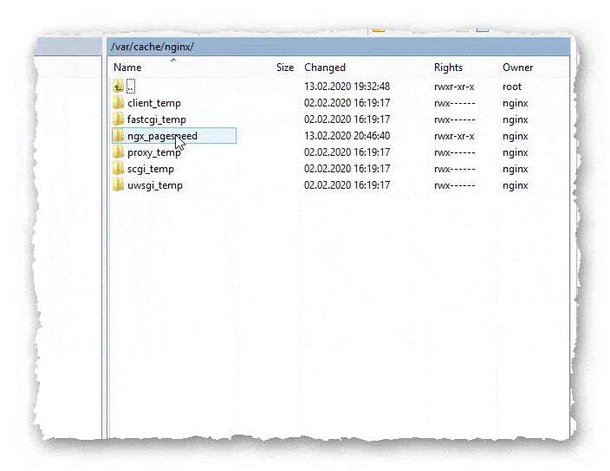Sort files by the Size column
Viewport: 610px width, 471px height.
tap(284, 68)
